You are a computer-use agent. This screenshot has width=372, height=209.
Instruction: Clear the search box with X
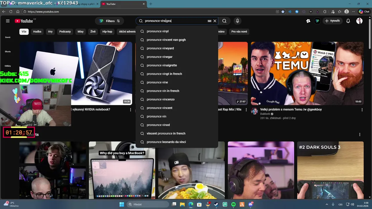pyautogui.click(x=215, y=21)
